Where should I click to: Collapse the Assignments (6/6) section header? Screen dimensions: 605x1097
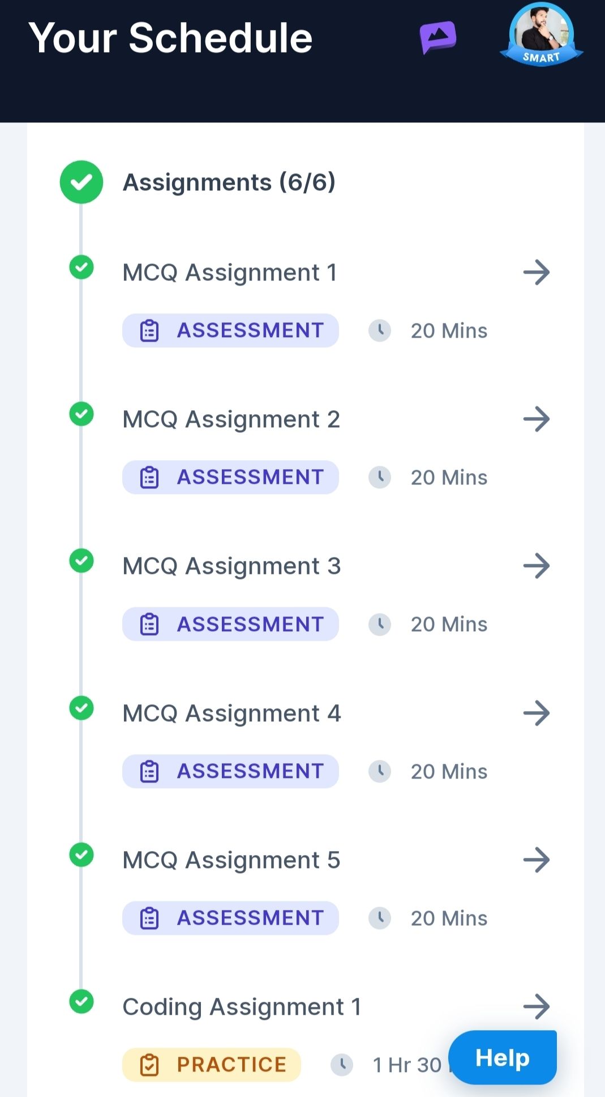point(229,182)
